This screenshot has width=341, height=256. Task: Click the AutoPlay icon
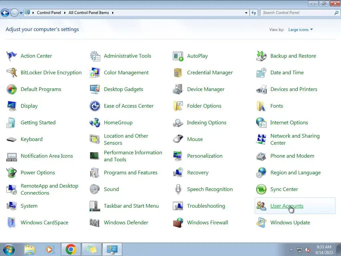(x=178, y=56)
